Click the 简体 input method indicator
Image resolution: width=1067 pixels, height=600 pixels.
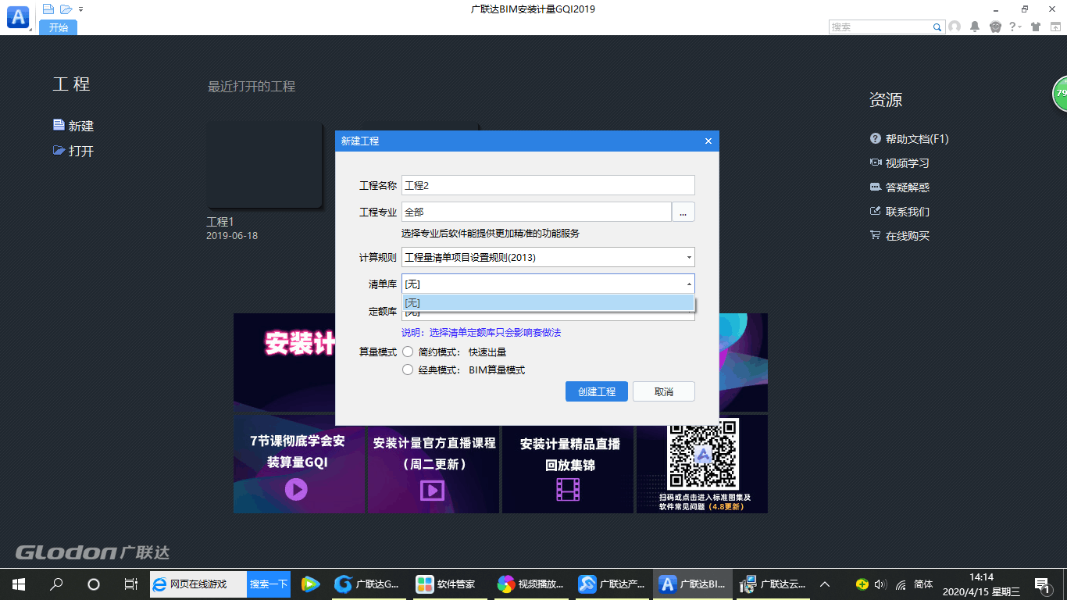click(923, 584)
